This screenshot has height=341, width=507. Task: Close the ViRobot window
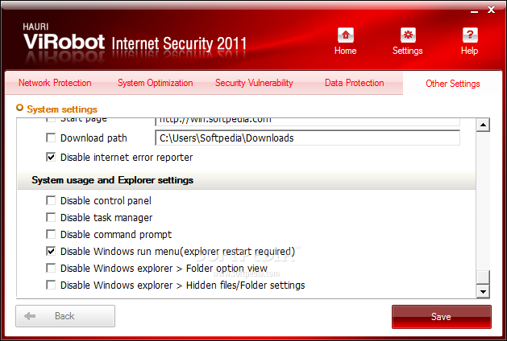click(491, 10)
